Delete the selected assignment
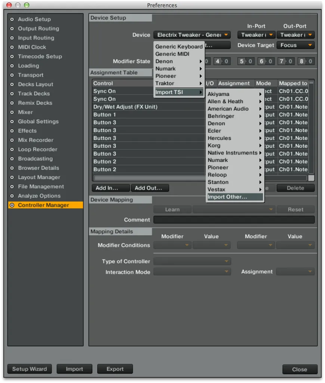Viewport: 325px width, 383px height. (x=295, y=188)
